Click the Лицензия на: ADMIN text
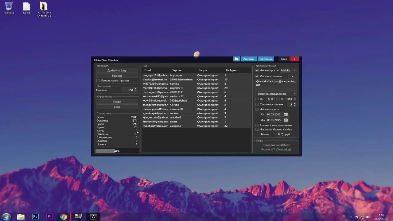Image resolution: width=393 pixels, height=221 pixels. (276, 145)
